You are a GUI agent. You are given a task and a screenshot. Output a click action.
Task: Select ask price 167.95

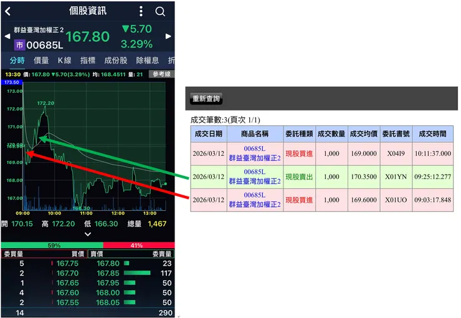coord(108,283)
